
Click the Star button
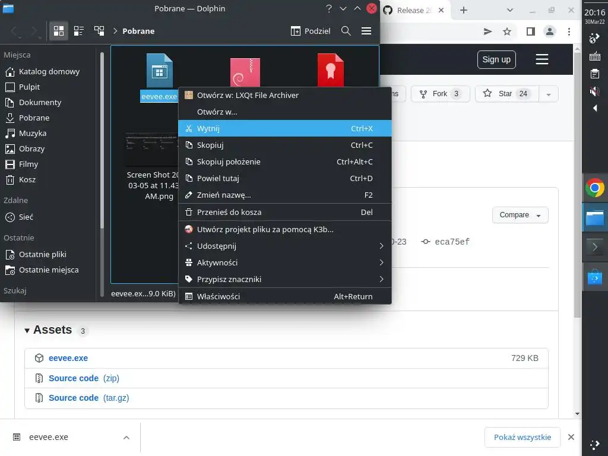[x=507, y=94]
